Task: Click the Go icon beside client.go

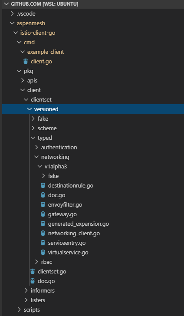Action: pos(26,61)
